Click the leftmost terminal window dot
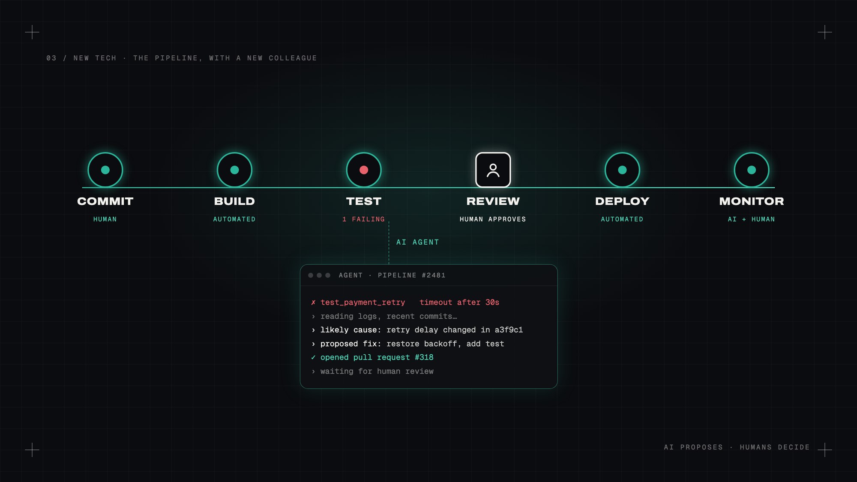Viewport: 857px width, 482px height. tap(311, 275)
